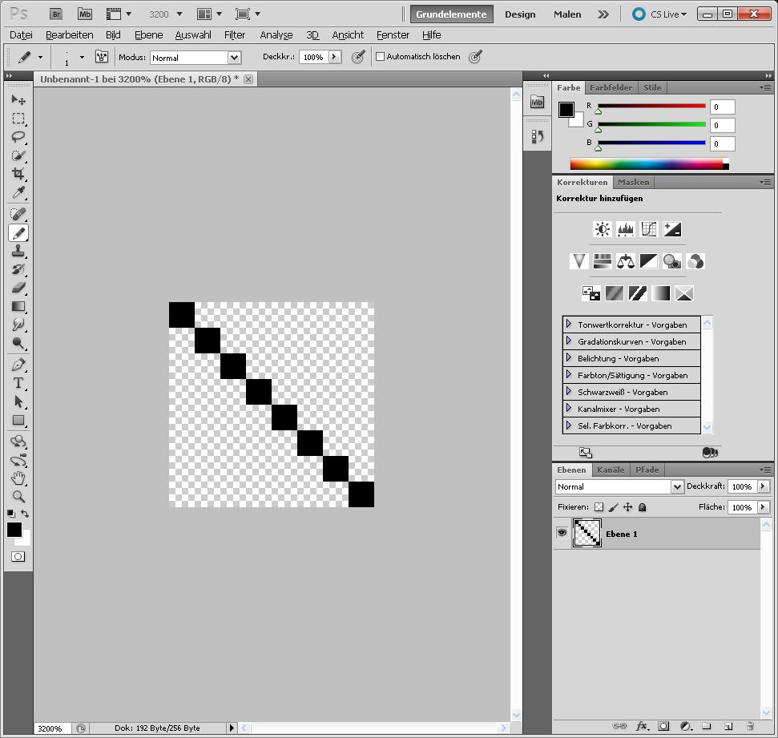The width and height of the screenshot is (778, 738).
Task: Hide Ebene 1 using the eye icon
Action: click(562, 533)
